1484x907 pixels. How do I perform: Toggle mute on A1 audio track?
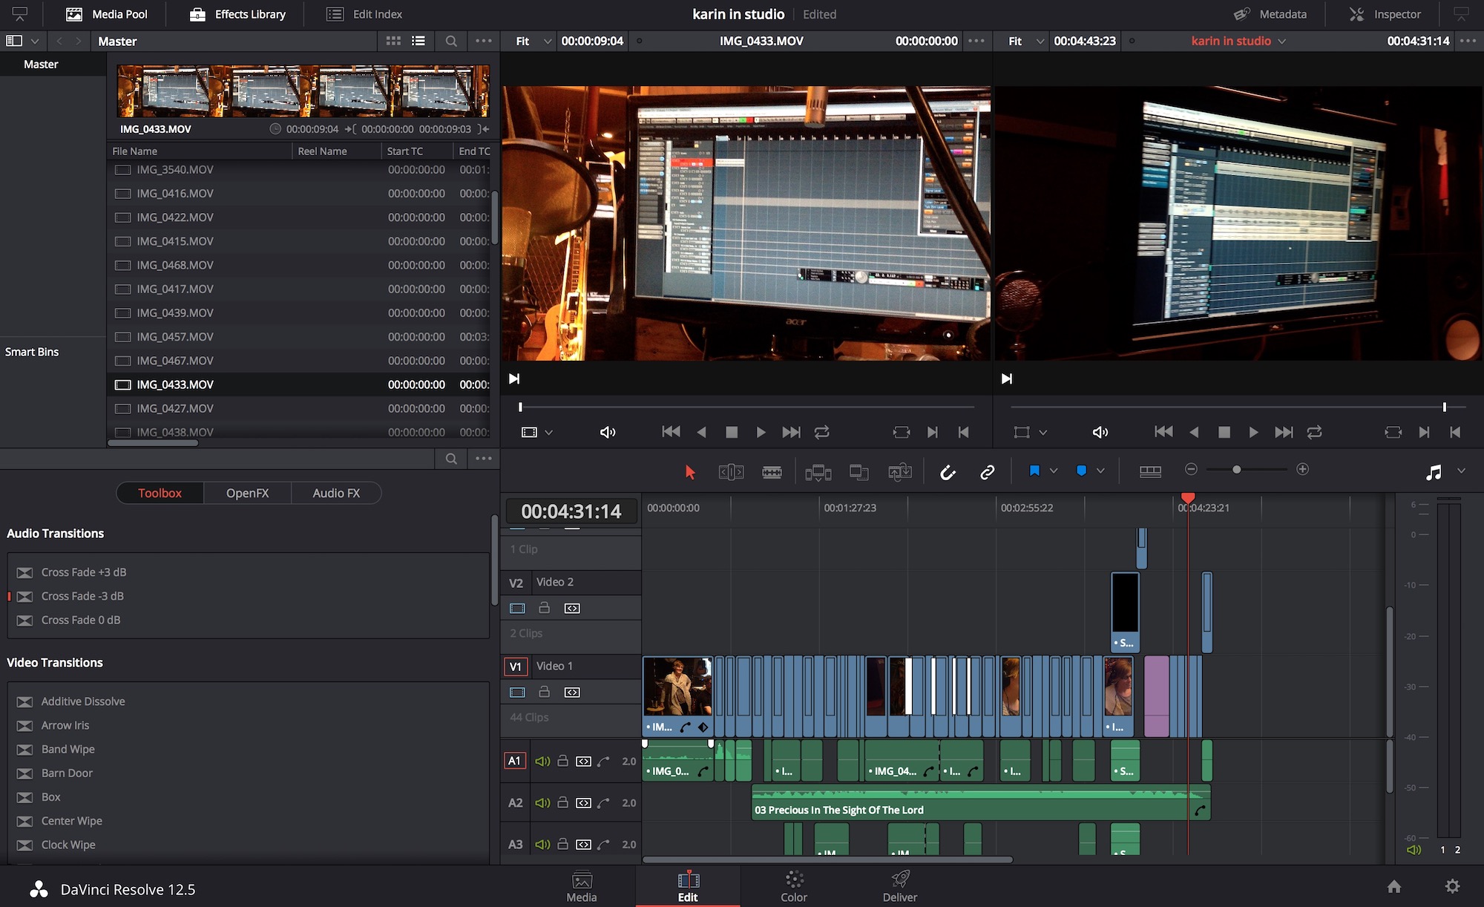(x=542, y=761)
